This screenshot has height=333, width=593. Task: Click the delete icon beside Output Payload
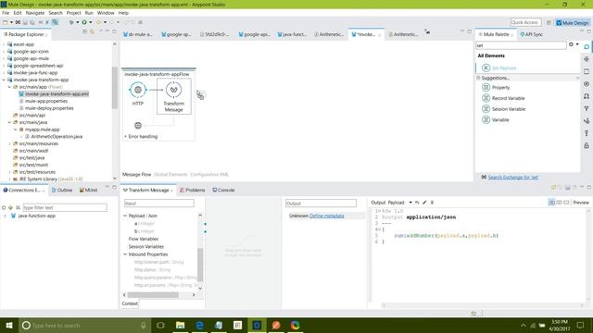coord(432,203)
